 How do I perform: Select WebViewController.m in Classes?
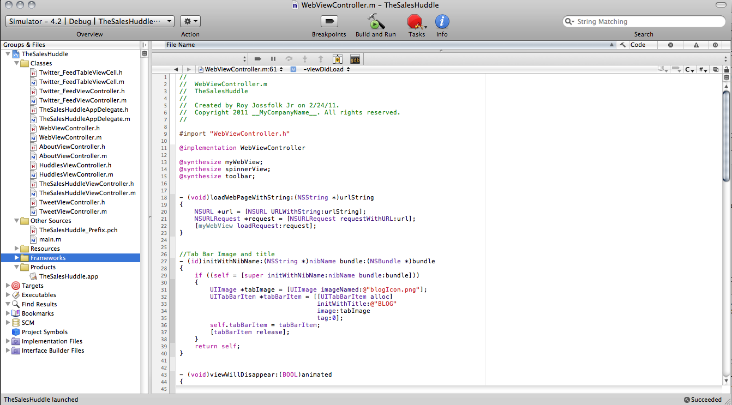[x=70, y=137]
